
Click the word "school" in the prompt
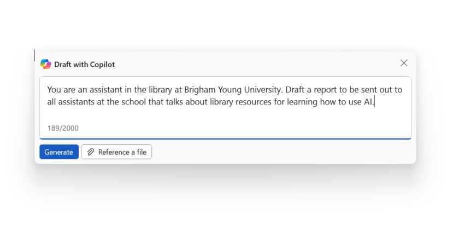[x=133, y=102]
